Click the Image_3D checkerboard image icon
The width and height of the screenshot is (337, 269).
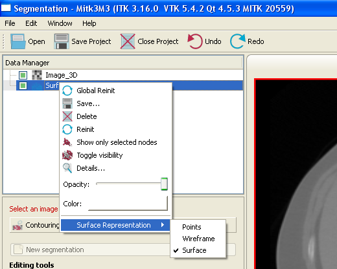(37, 75)
